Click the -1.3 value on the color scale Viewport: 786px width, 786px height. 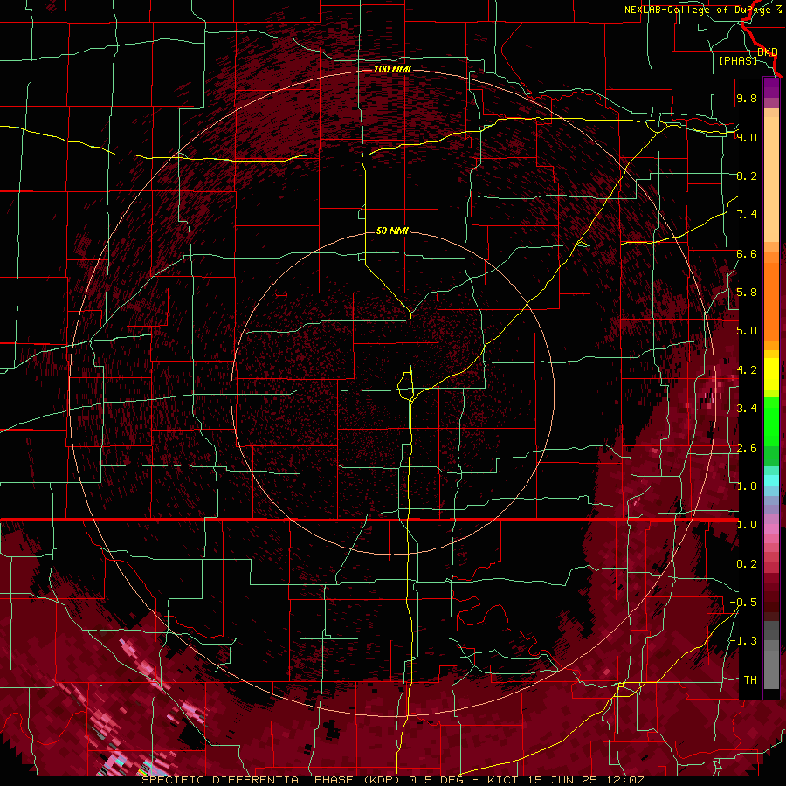coord(743,641)
